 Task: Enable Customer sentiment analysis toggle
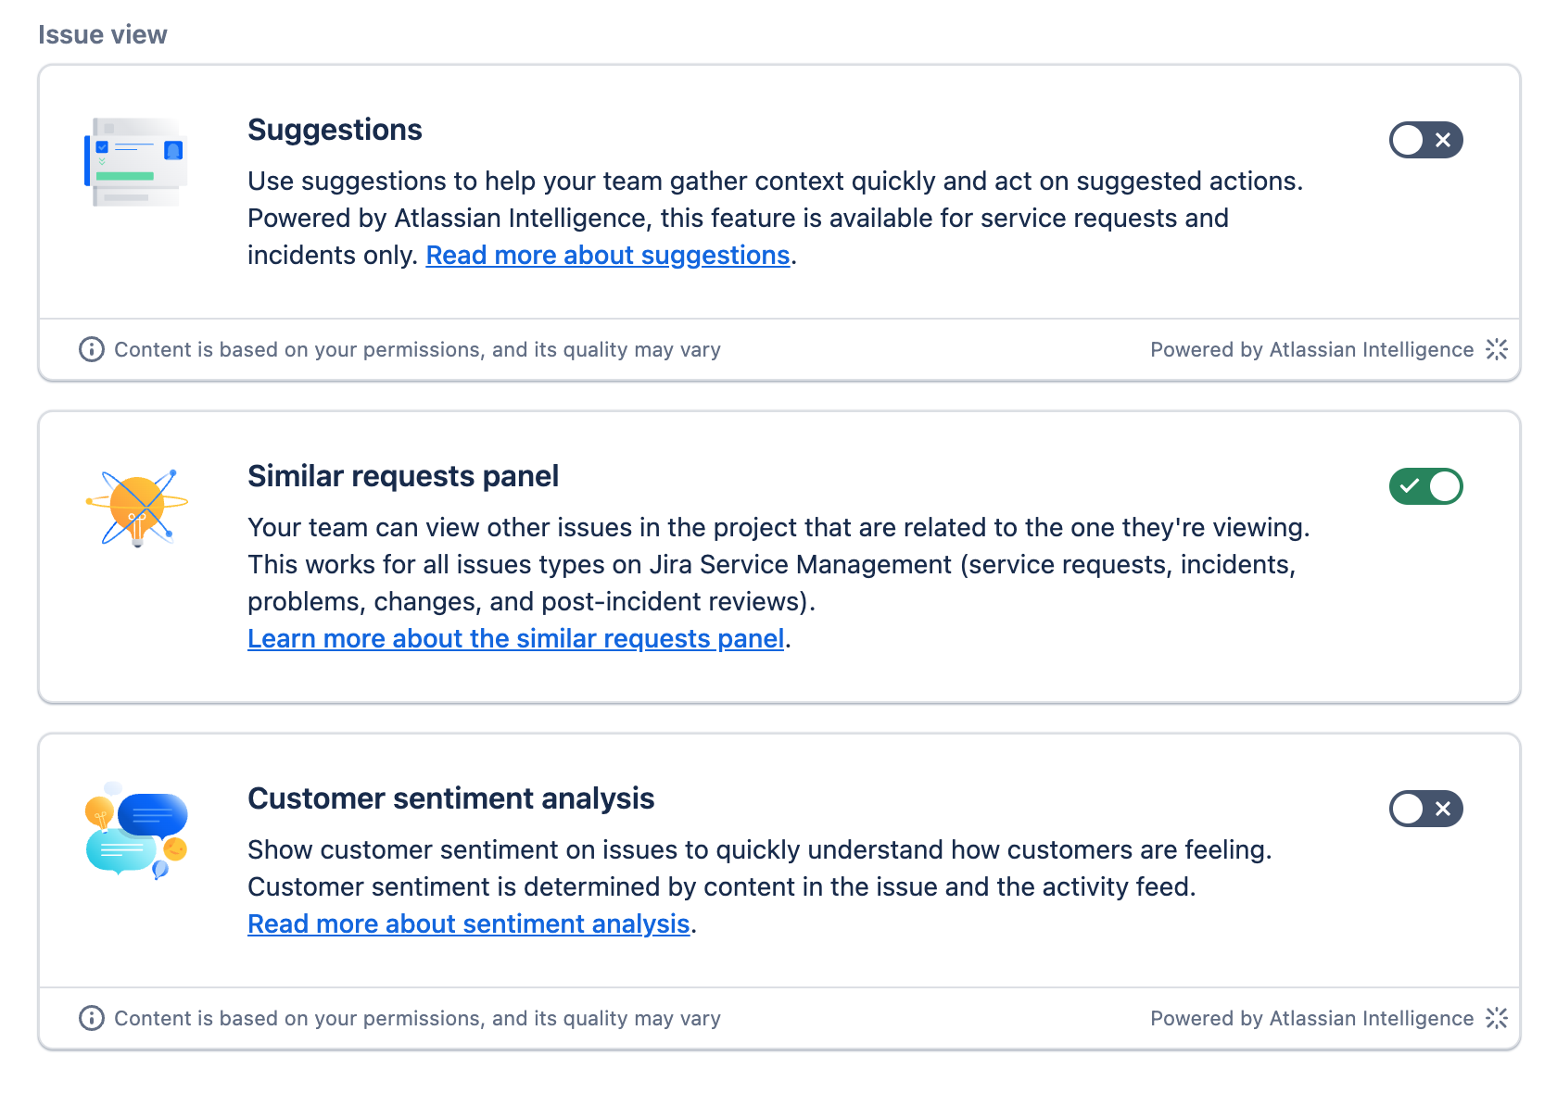click(x=1425, y=809)
